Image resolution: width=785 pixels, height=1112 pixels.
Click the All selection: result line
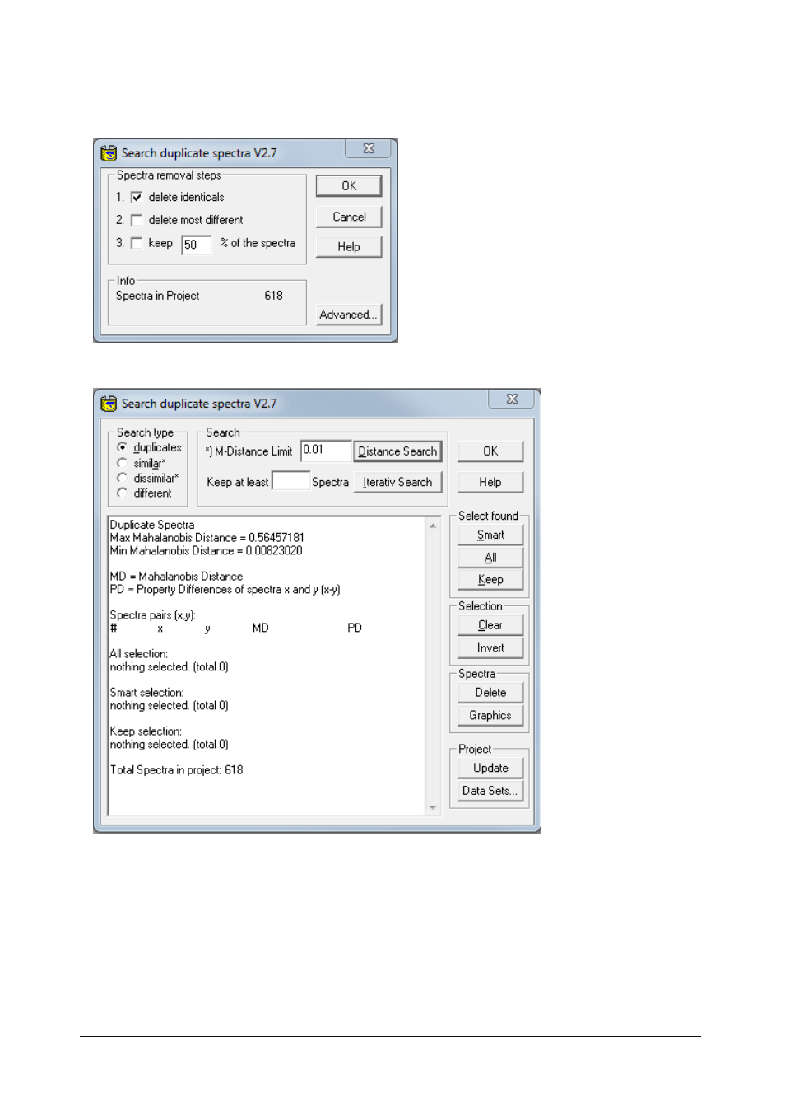click(x=139, y=654)
